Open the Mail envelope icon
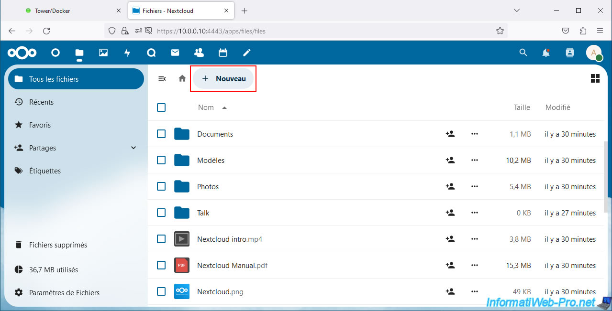Screen dimensions: 612x311 175,53
